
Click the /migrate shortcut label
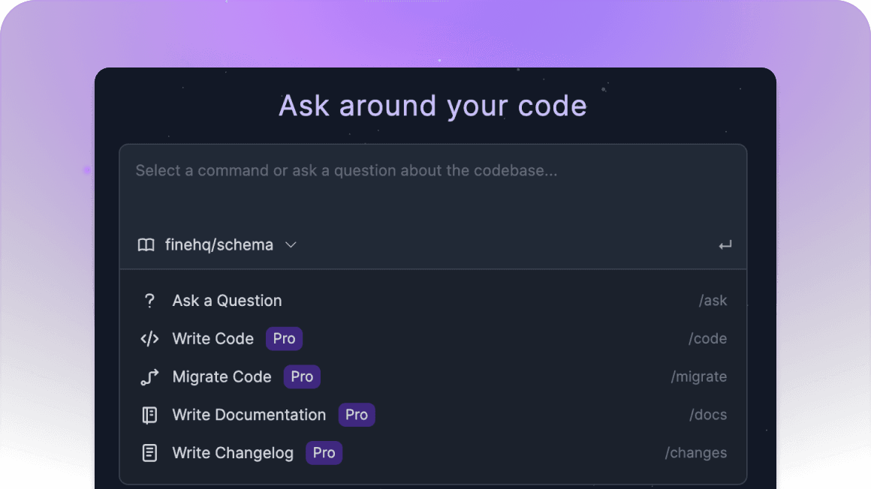pyautogui.click(x=699, y=377)
